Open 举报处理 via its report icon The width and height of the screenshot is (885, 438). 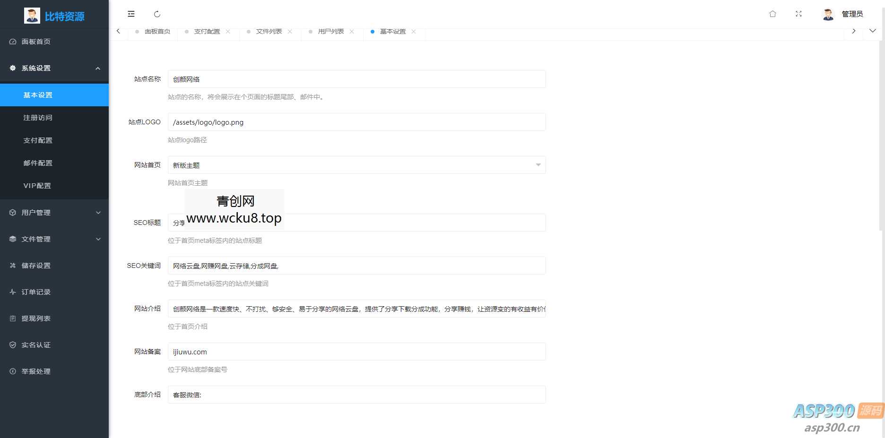click(x=13, y=371)
